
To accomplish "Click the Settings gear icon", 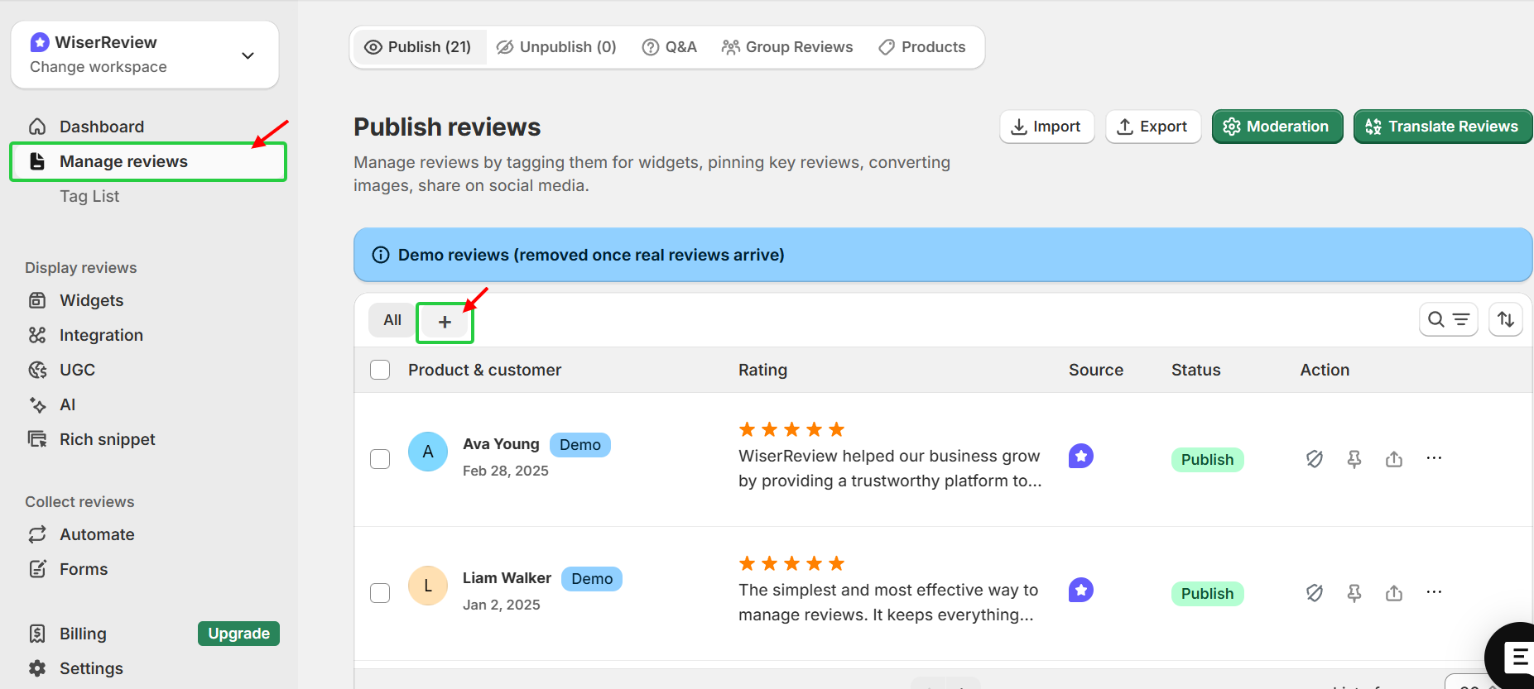I will pos(37,668).
